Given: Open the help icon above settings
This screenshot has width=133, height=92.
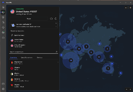Looking at the screenshot, I should [3, 84].
